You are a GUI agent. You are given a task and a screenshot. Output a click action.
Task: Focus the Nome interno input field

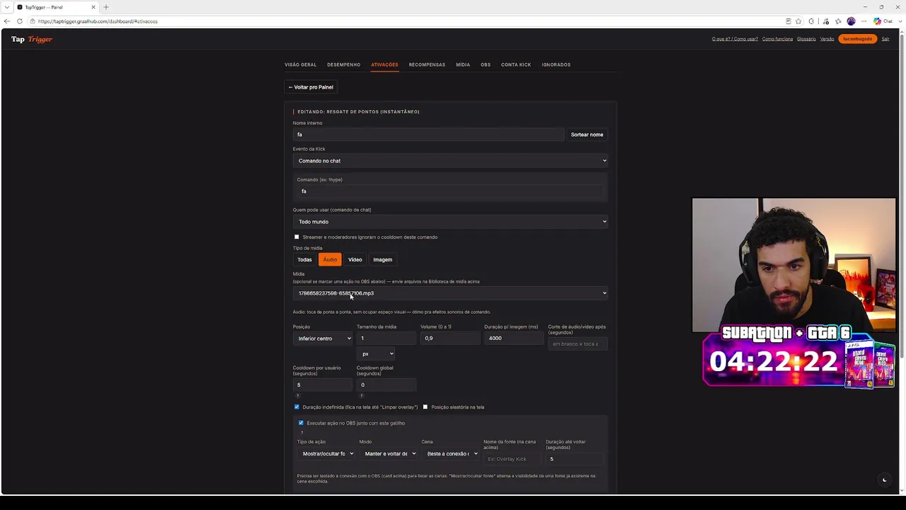(x=428, y=135)
